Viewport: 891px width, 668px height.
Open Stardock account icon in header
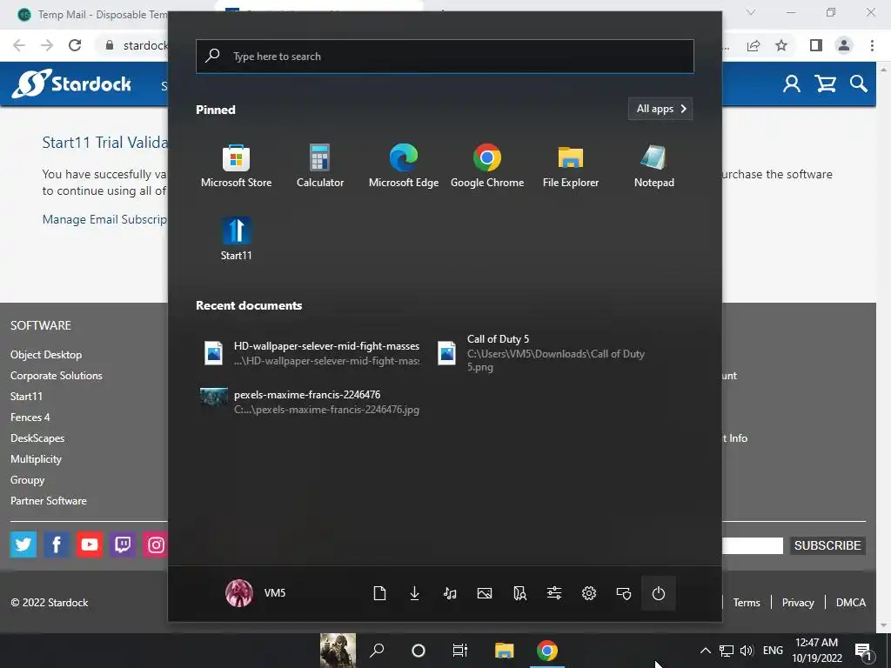(792, 84)
